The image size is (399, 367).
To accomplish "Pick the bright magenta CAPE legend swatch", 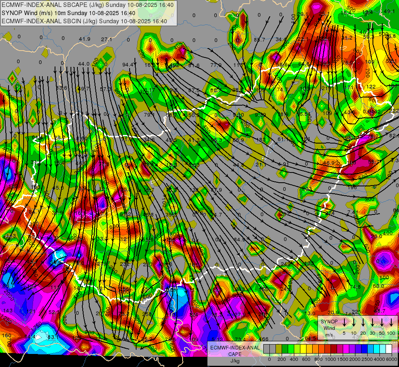I will 346,349.
